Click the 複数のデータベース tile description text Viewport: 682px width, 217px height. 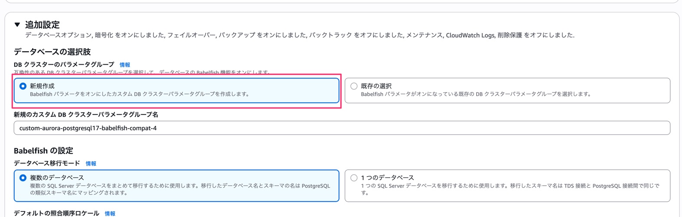[x=180, y=189]
